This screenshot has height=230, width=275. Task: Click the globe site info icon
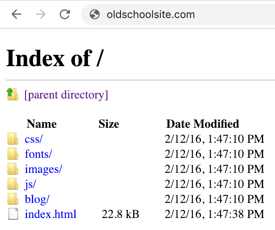(x=95, y=15)
